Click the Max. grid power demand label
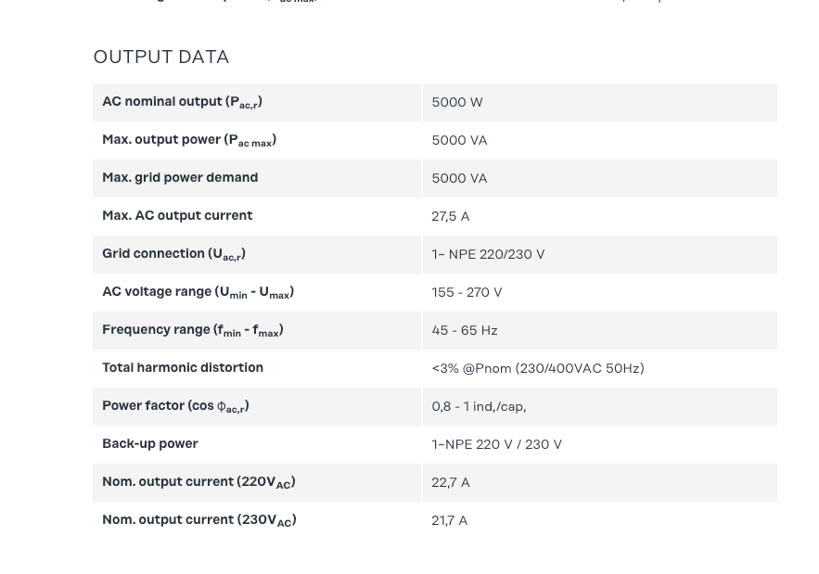 tap(180, 178)
